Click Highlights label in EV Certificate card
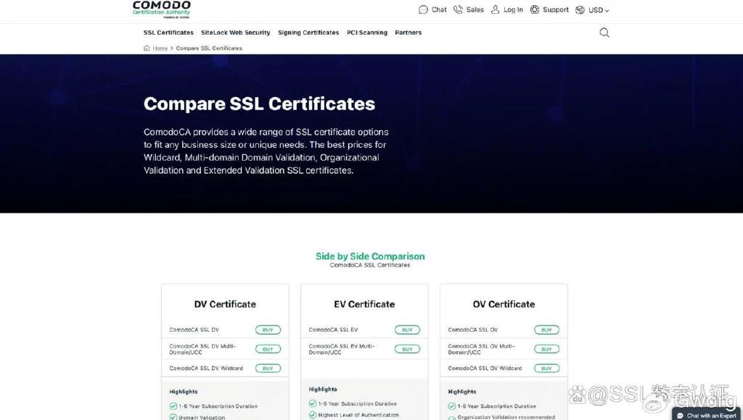The image size is (743, 420). tap(323, 390)
